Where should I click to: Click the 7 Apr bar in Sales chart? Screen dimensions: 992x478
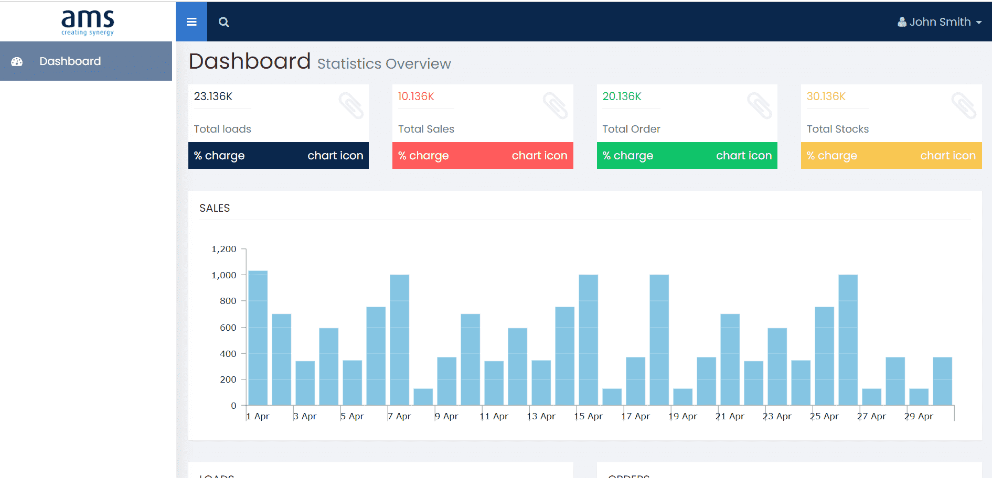[x=399, y=340]
